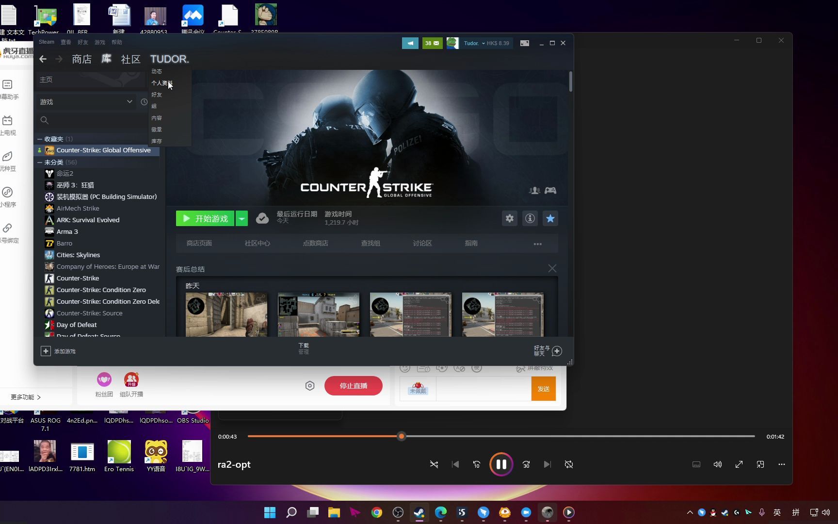Go back with Steam's back arrow
838x524 pixels.
click(43, 59)
